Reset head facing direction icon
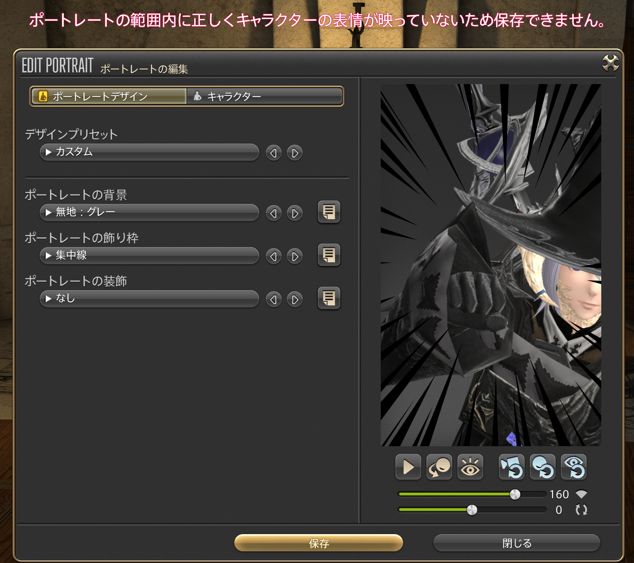Screen dimensions: 634x563 pos(542,467)
